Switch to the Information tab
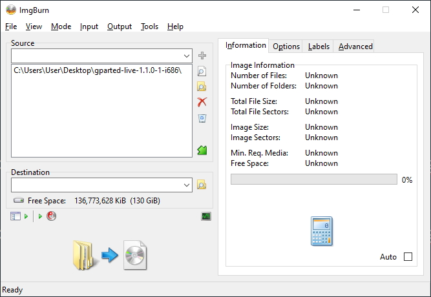Viewport: 431px width, 297px height. 243,45
